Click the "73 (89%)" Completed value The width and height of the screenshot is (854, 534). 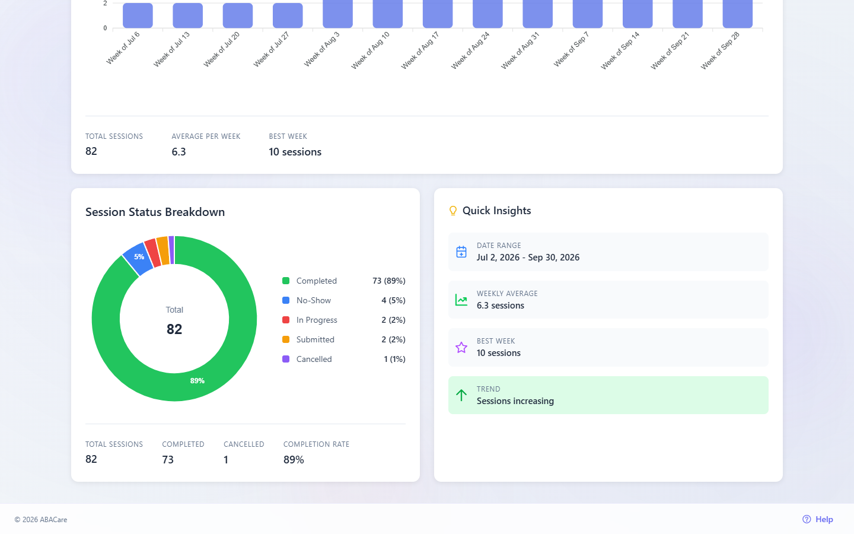[389, 281]
